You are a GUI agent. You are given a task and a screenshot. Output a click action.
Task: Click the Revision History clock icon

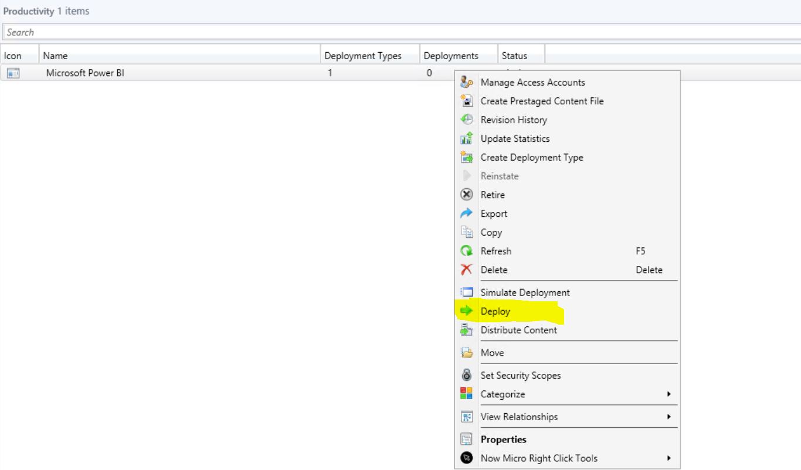(x=467, y=120)
